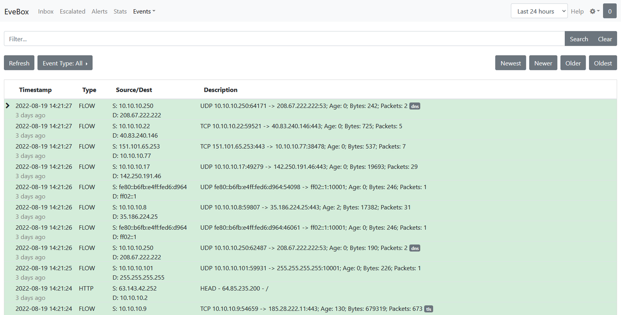Click the row selection arrow marker
This screenshot has height=315, width=621.
(x=7, y=106)
